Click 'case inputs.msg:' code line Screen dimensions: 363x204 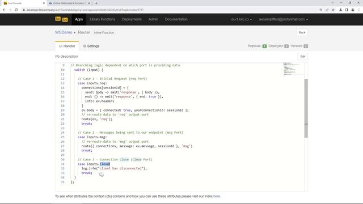[92, 137]
